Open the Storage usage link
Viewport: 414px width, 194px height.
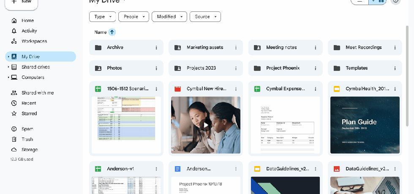coord(30,150)
